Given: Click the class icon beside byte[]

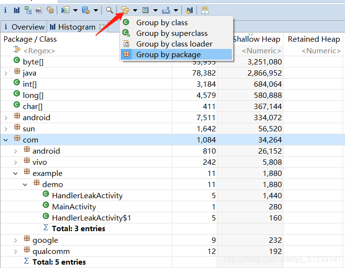Looking at the screenshot, I should tap(16, 60).
